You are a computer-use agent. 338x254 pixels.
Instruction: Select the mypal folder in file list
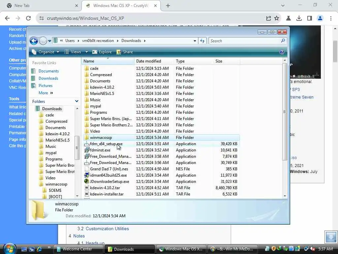95,106
